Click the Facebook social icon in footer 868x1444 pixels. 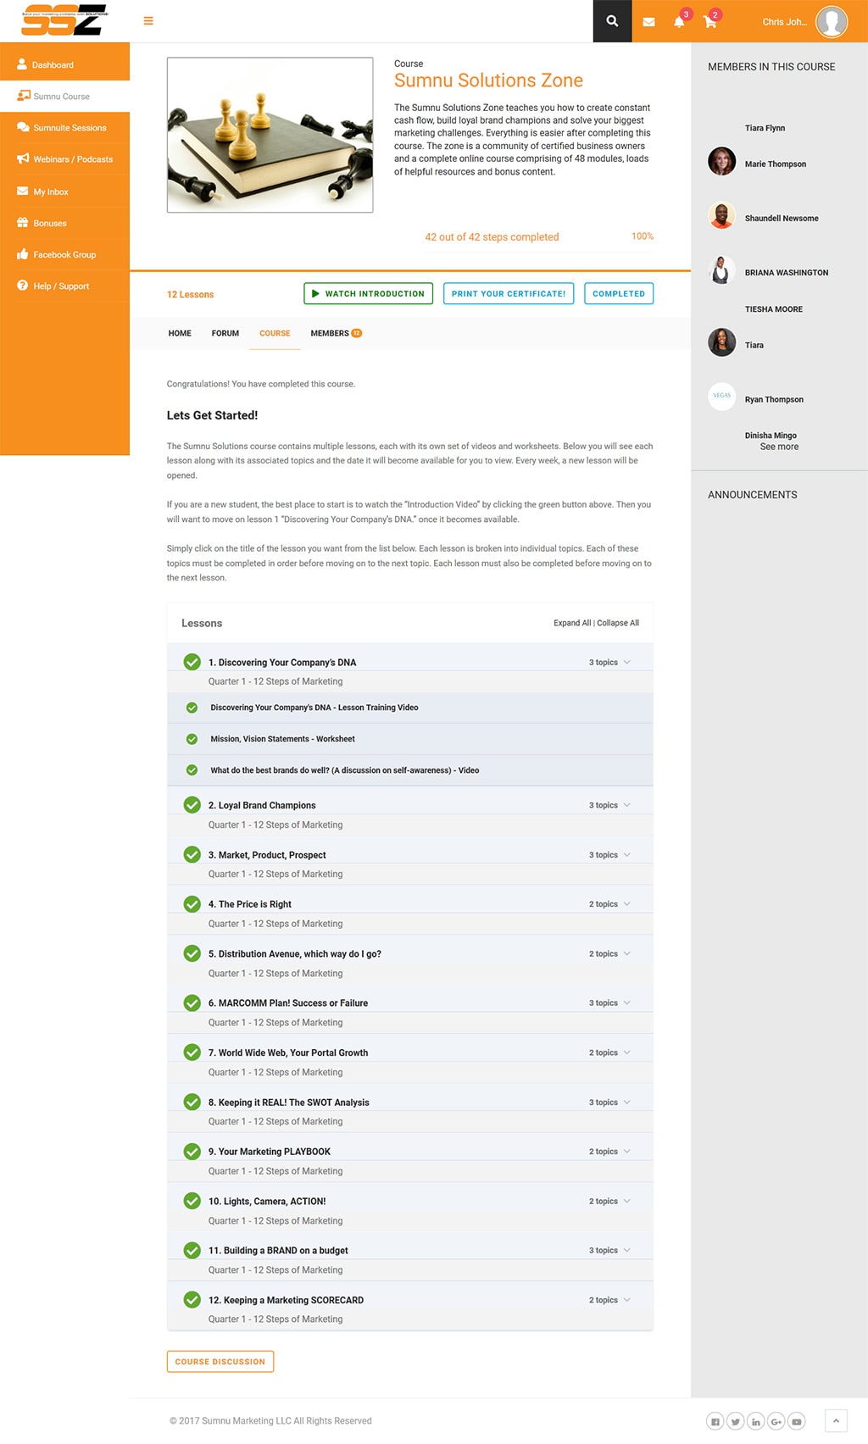pos(715,1421)
